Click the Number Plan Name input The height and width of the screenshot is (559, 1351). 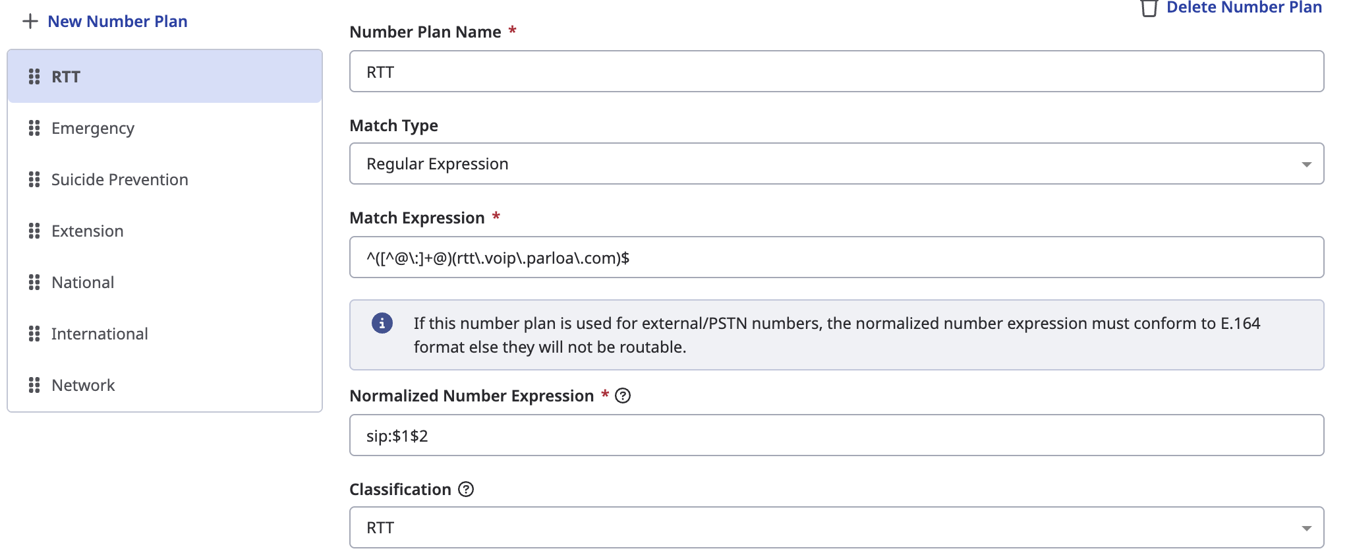point(836,71)
